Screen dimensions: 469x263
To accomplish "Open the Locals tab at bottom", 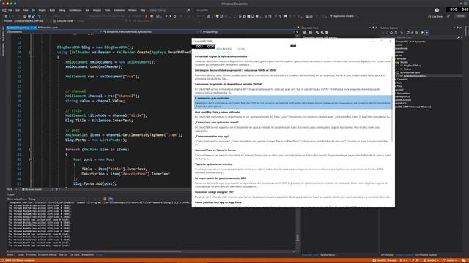I will [x=21, y=255].
